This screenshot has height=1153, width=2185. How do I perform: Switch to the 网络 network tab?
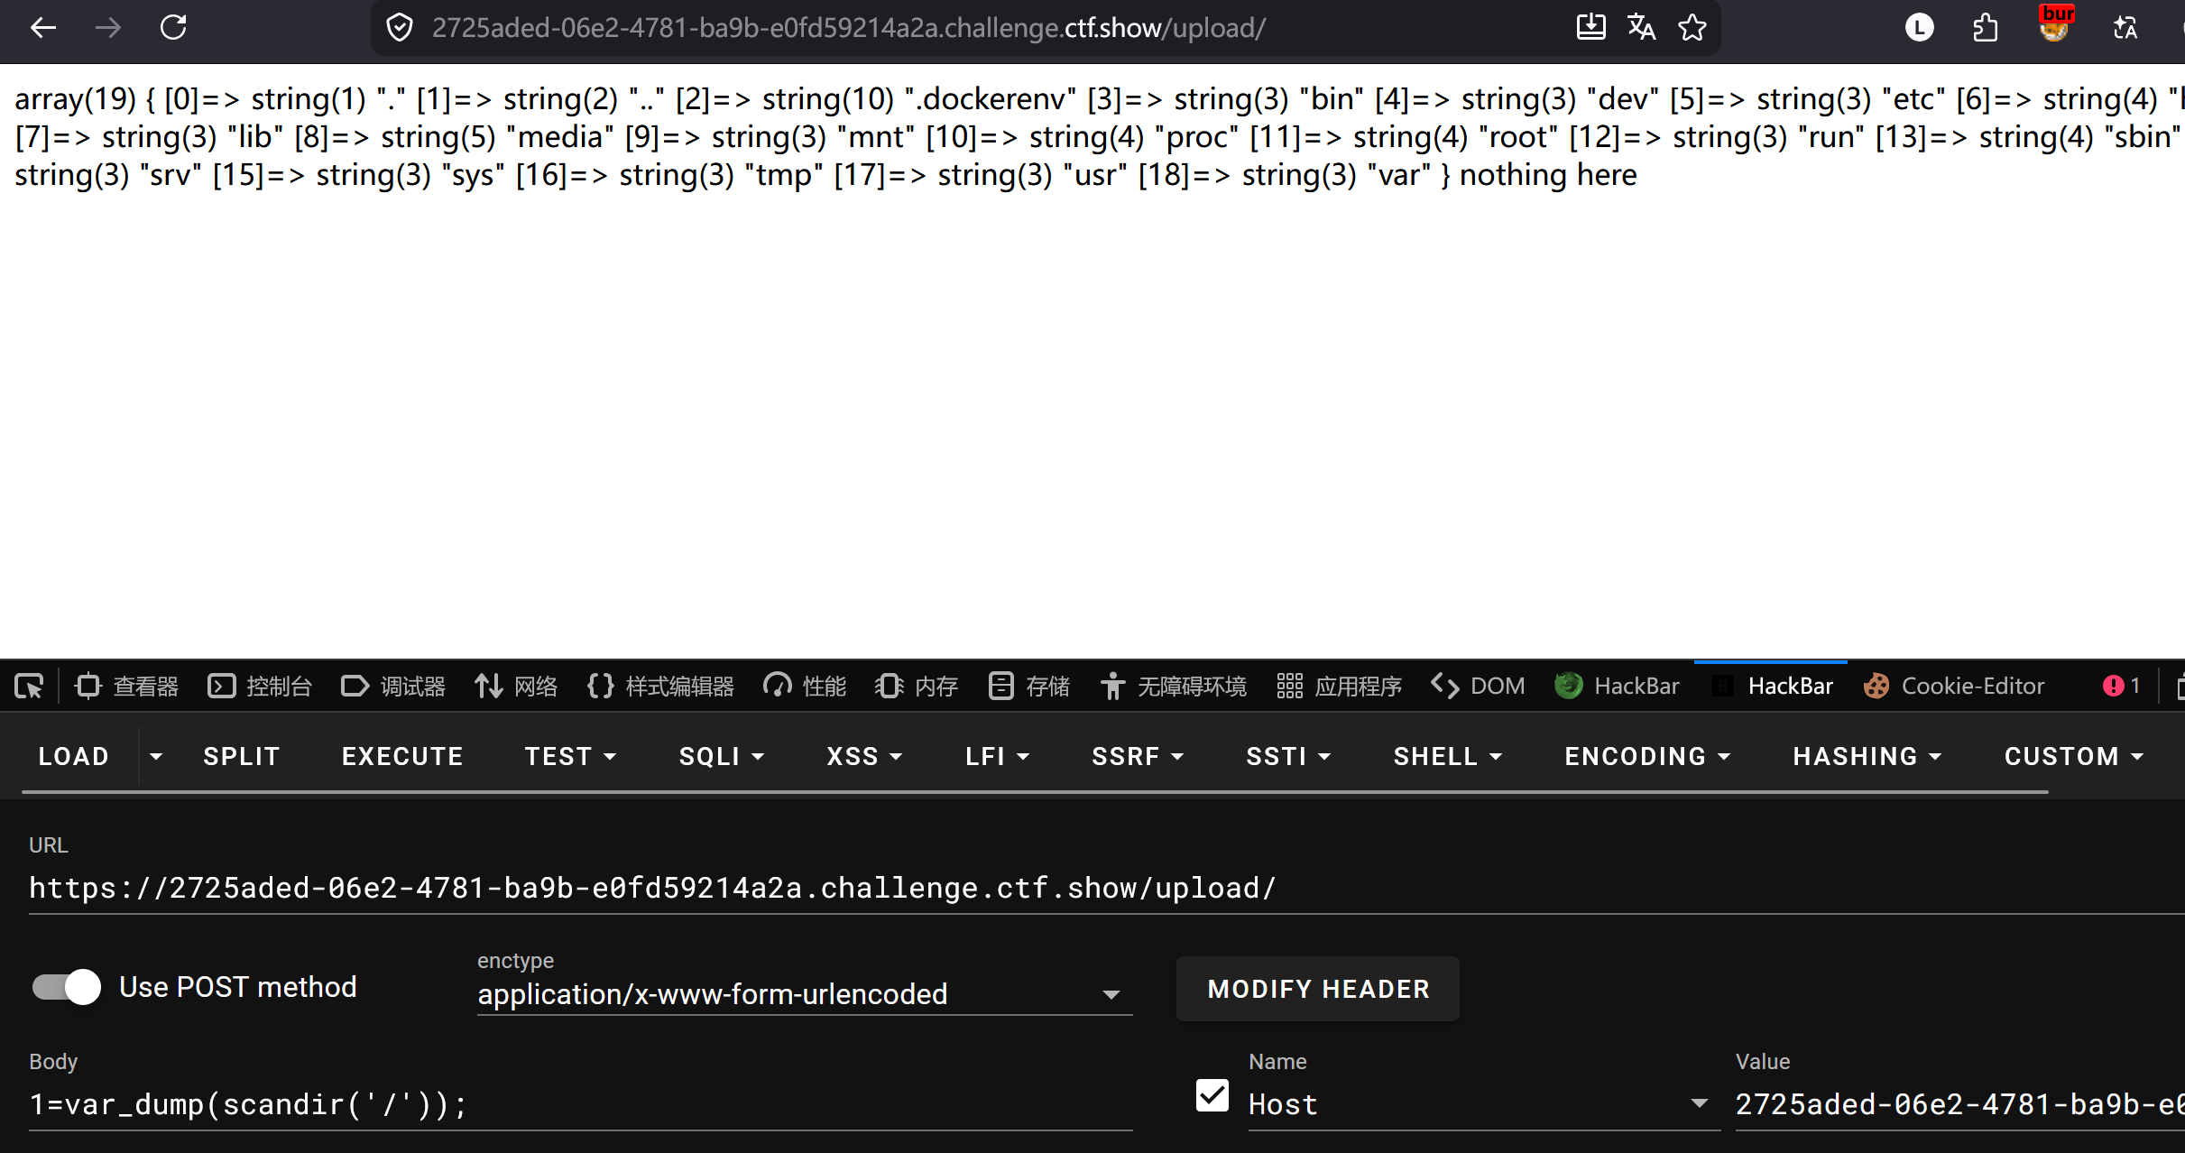click(516, 687)
